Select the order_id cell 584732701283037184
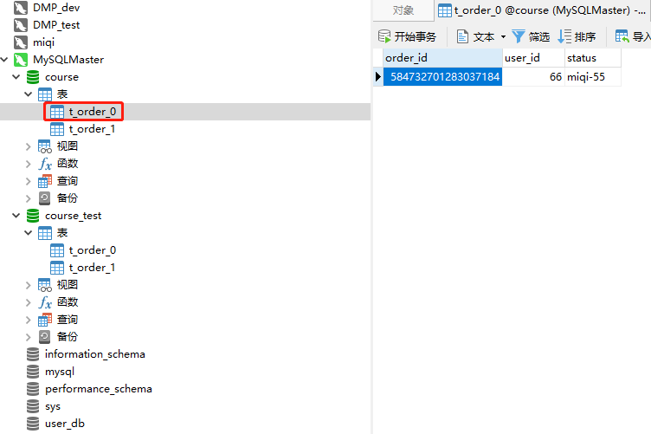 click(x=442, y=77)
